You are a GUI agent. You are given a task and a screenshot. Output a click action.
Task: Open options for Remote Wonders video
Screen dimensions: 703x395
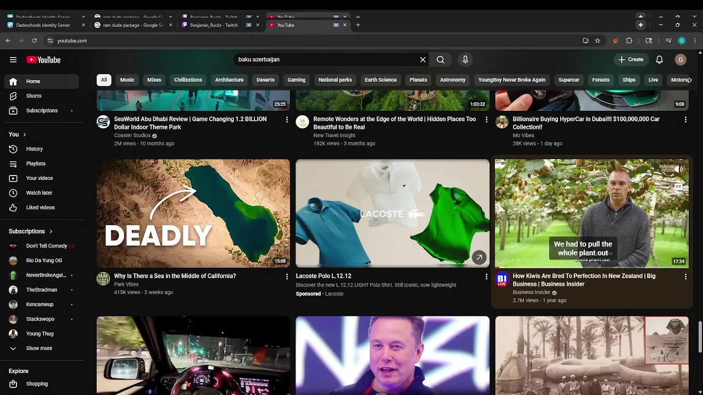(486, 120)
